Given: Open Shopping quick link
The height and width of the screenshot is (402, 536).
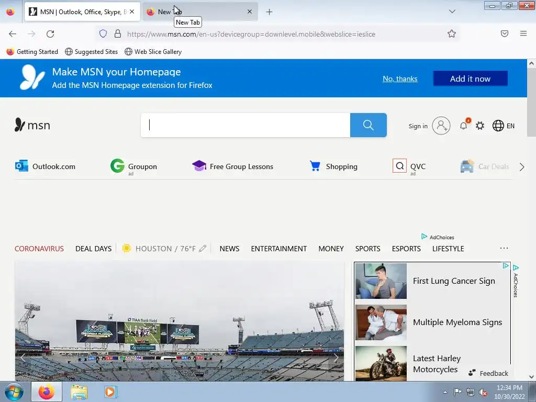Looking at the screenshot, I should point(333,166).
